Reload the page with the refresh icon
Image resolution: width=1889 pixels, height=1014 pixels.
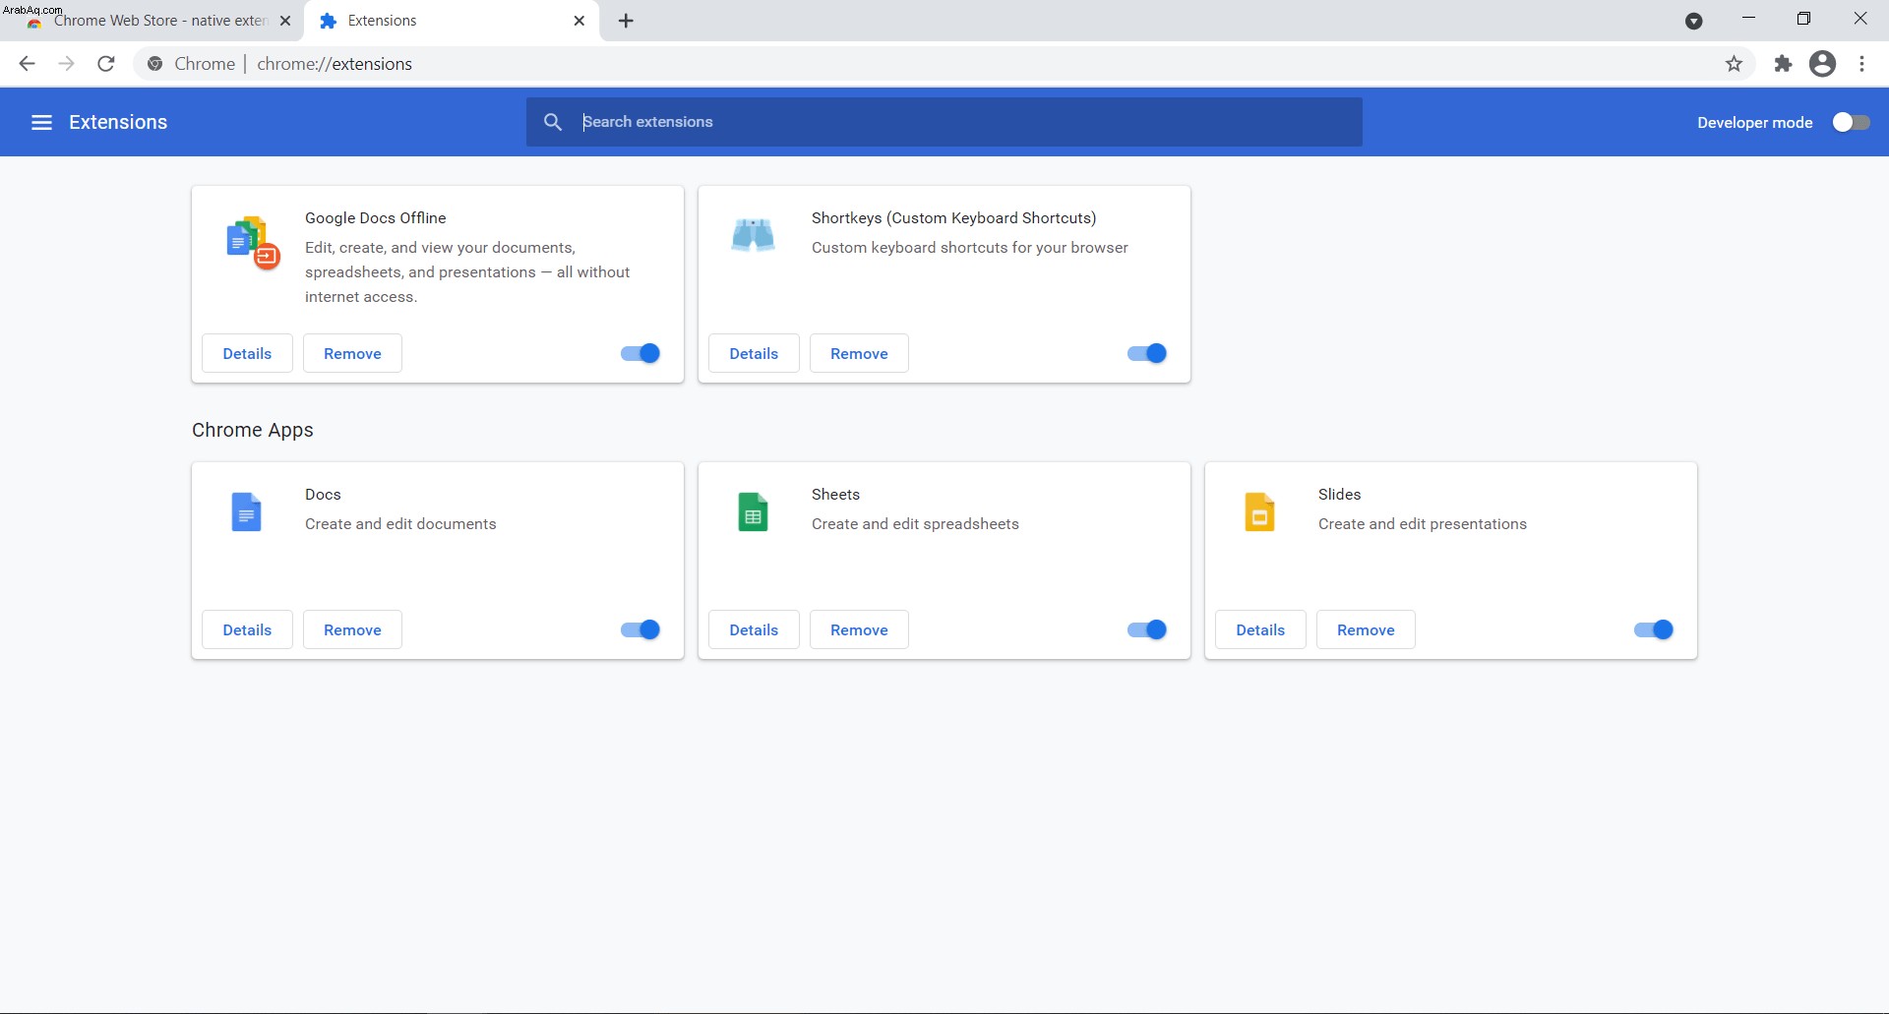click(106, 64)
